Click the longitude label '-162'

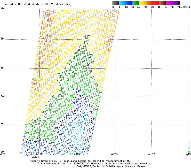40,154
